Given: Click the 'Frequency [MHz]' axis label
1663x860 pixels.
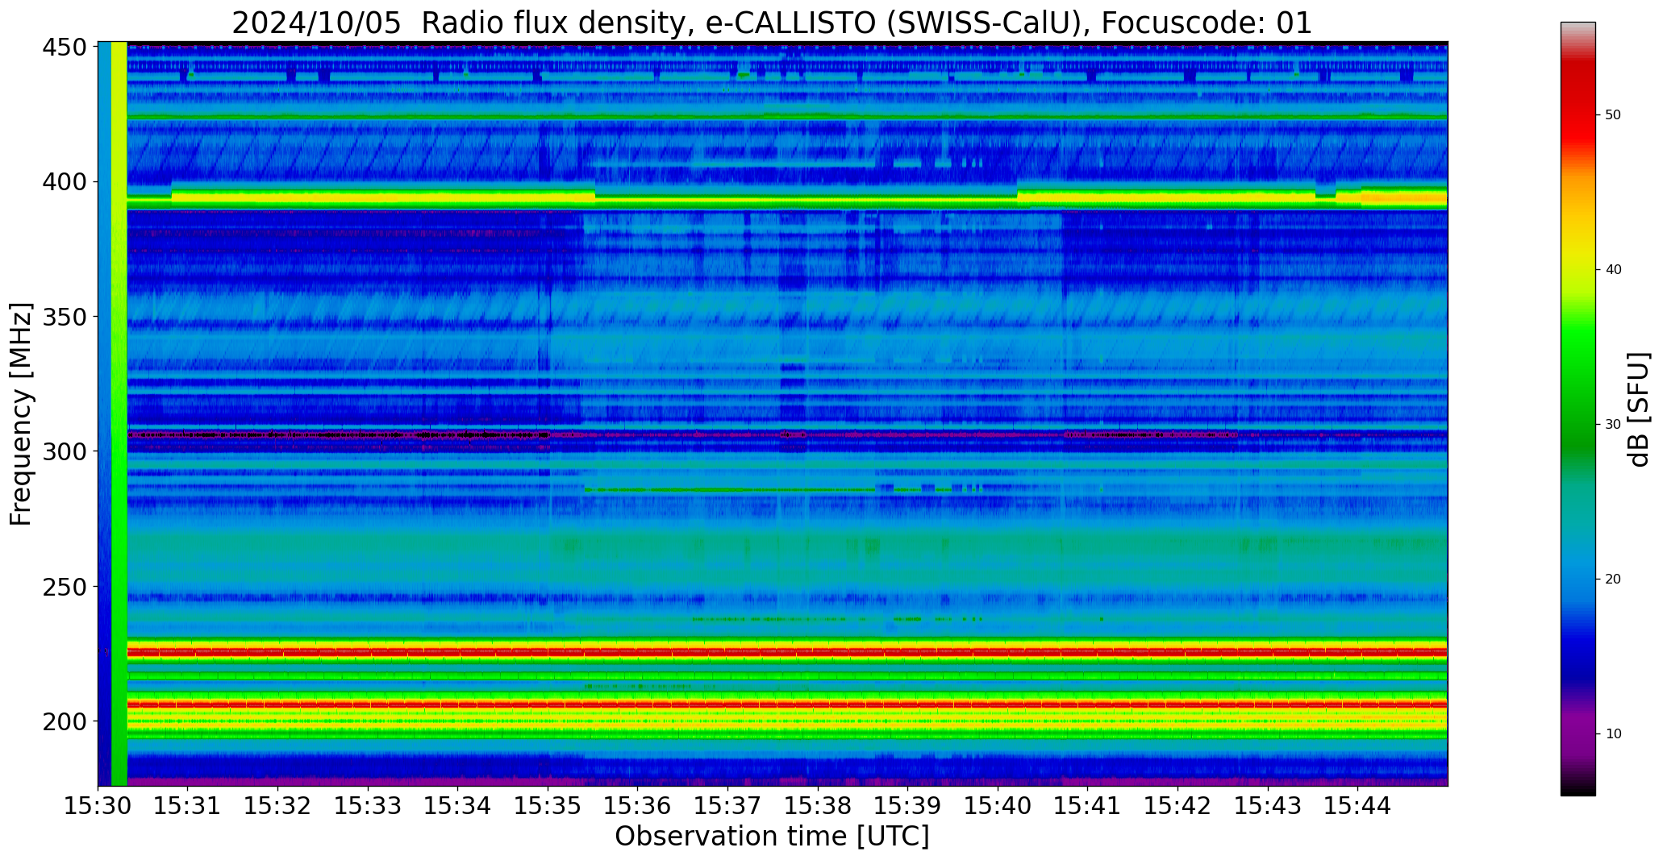Looking at the screenshot, I should (x=21, y=413).
